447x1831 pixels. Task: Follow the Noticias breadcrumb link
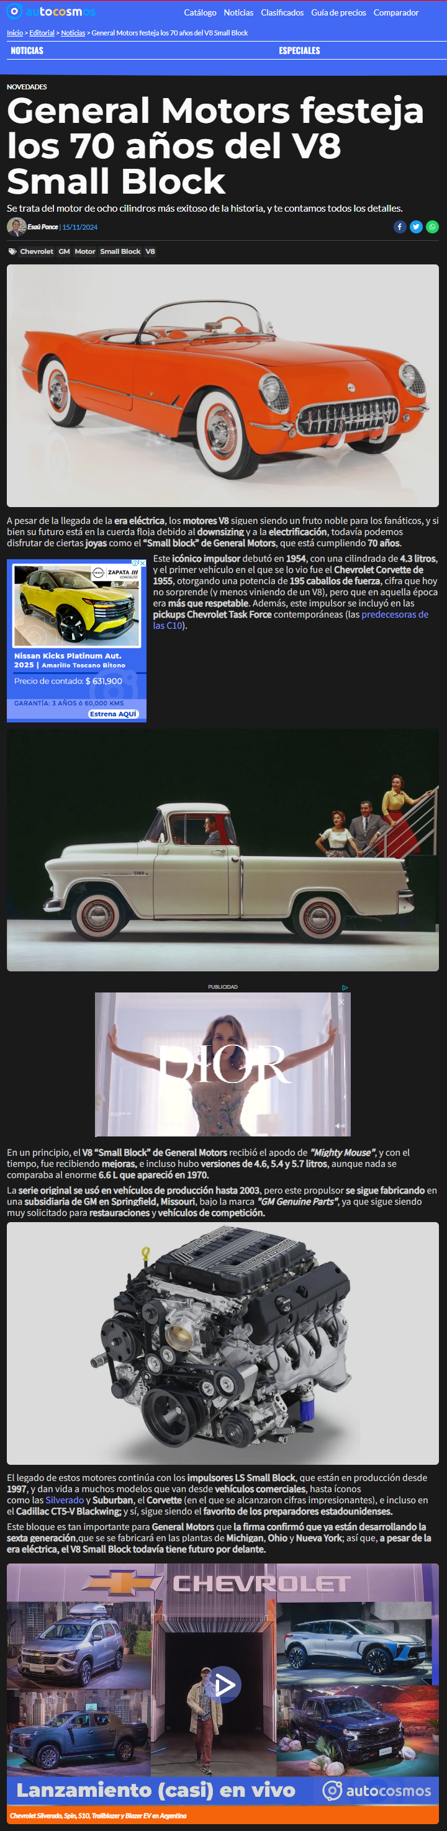73,33
